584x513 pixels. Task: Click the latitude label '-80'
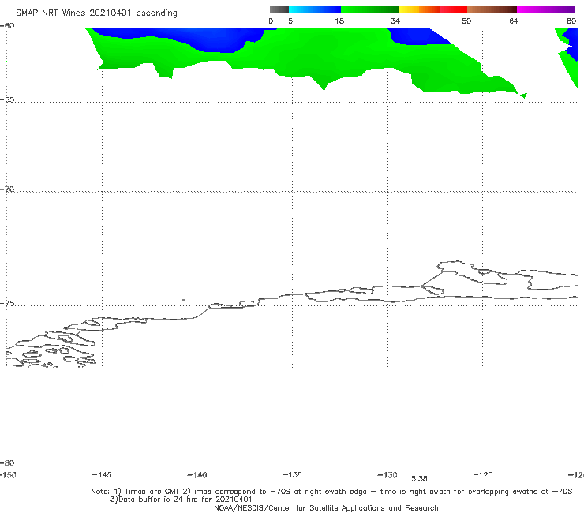pos(7,462)
